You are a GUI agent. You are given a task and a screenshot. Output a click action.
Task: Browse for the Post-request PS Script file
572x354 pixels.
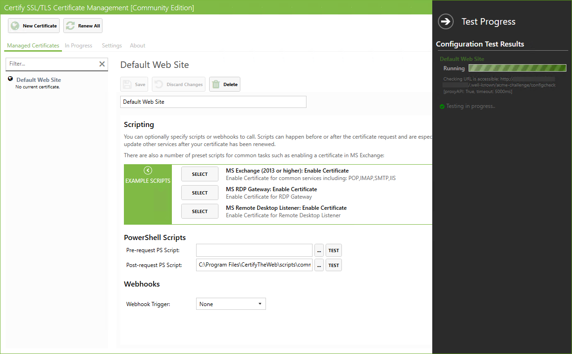(x=319, y=265)
